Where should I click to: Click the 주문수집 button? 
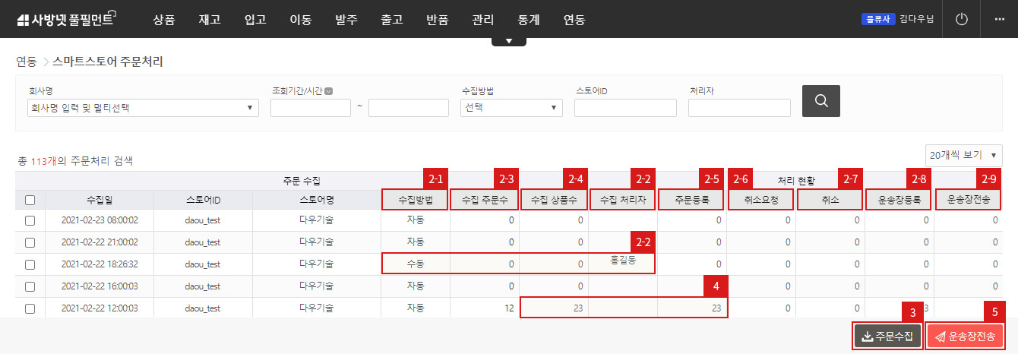coord(888,336)
